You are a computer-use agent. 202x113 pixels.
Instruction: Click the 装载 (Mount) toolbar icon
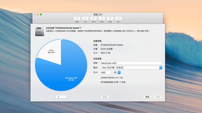point(110,19)
